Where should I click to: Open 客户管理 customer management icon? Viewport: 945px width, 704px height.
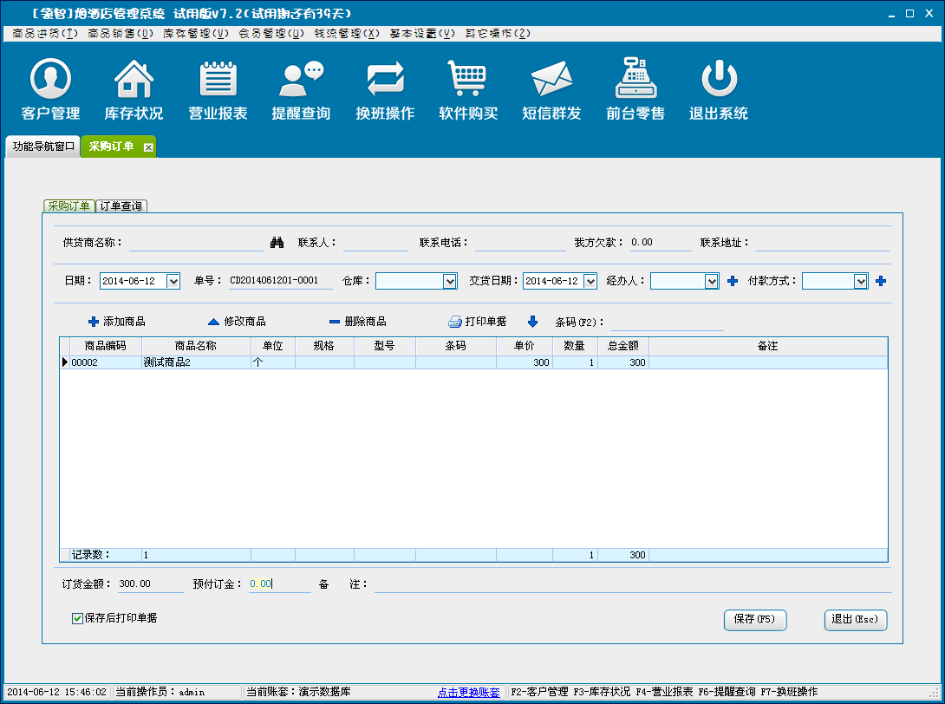click(x=50, y=81)
